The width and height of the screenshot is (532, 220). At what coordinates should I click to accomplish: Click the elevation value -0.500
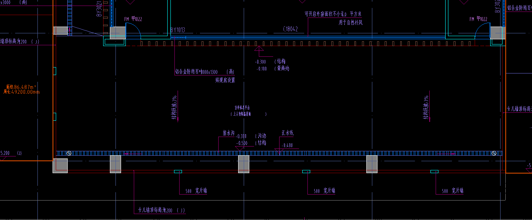[x=242, y=143]
